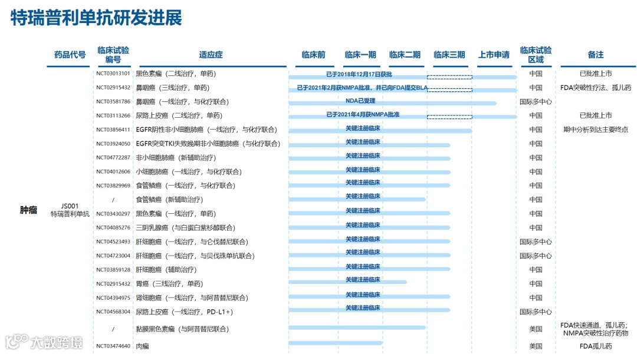
Task: Select the 药品代号 column header
Action: pos(70,55)
